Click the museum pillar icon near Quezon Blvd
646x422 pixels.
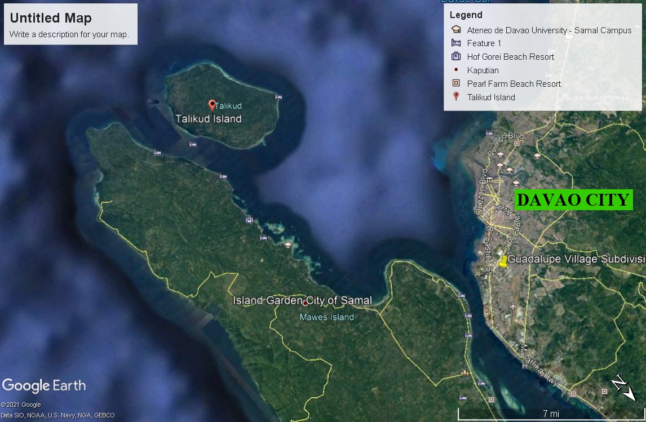coord(489,180)
